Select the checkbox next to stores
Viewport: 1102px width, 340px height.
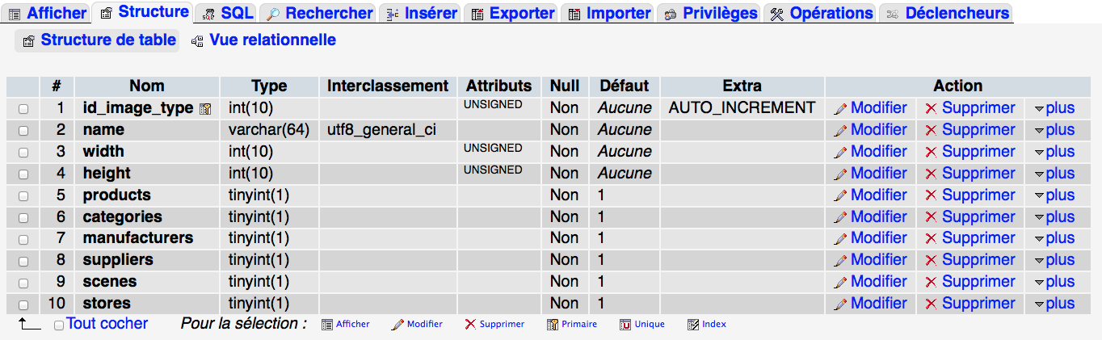tap(23, 304)
